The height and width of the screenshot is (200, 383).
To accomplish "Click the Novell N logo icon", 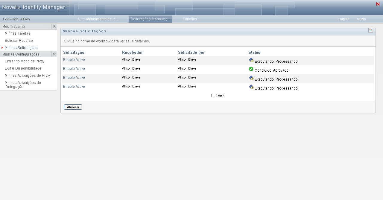I will [x=378, y=4].
